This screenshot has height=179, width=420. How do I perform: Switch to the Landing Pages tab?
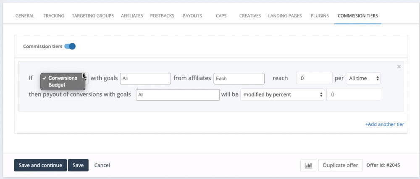pyautogui.click(x=285, y=16)
